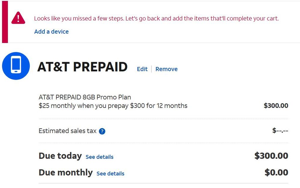Remove the AT&T PREPAID item from cart
Screen dimensions: 300x188
click(166, 69)
